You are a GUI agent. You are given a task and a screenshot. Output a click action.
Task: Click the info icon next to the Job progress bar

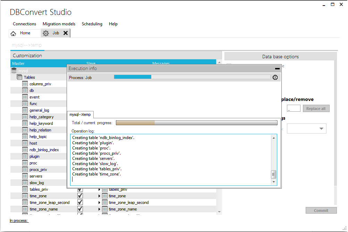tap(275, 77)
